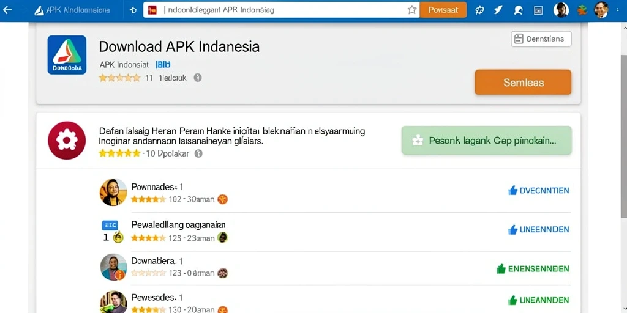Click the new tab icon beside title
Screen dimensions: 627x313
[x=133, y=10]
